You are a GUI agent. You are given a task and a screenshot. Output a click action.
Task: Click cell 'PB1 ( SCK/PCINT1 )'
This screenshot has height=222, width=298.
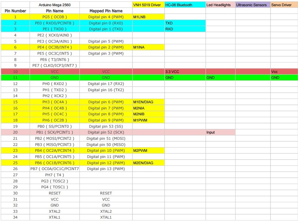click(54, 132)
